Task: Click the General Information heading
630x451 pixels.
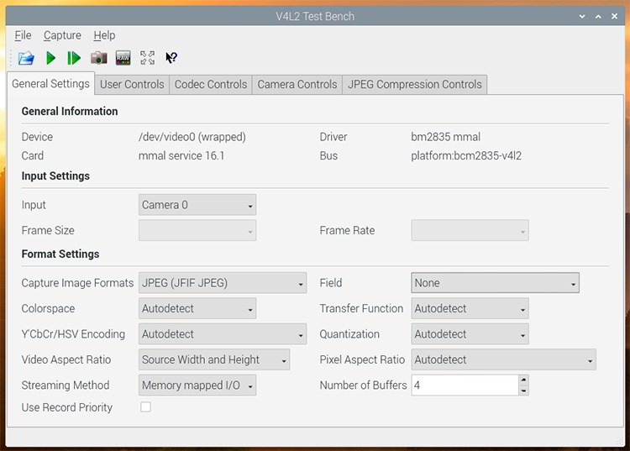Action: [70, 111]
